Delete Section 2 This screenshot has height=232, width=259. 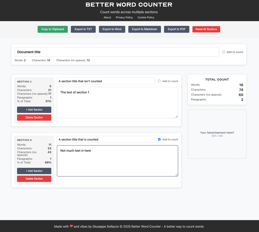tap(34, 179)
